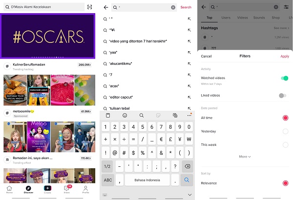Tap red Search button
Viewport: 293px width, 200px height.
coord(186,7)
